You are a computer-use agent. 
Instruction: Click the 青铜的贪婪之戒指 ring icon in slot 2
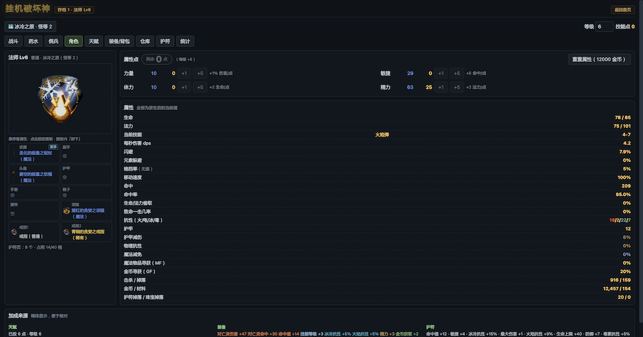point(66,232)
